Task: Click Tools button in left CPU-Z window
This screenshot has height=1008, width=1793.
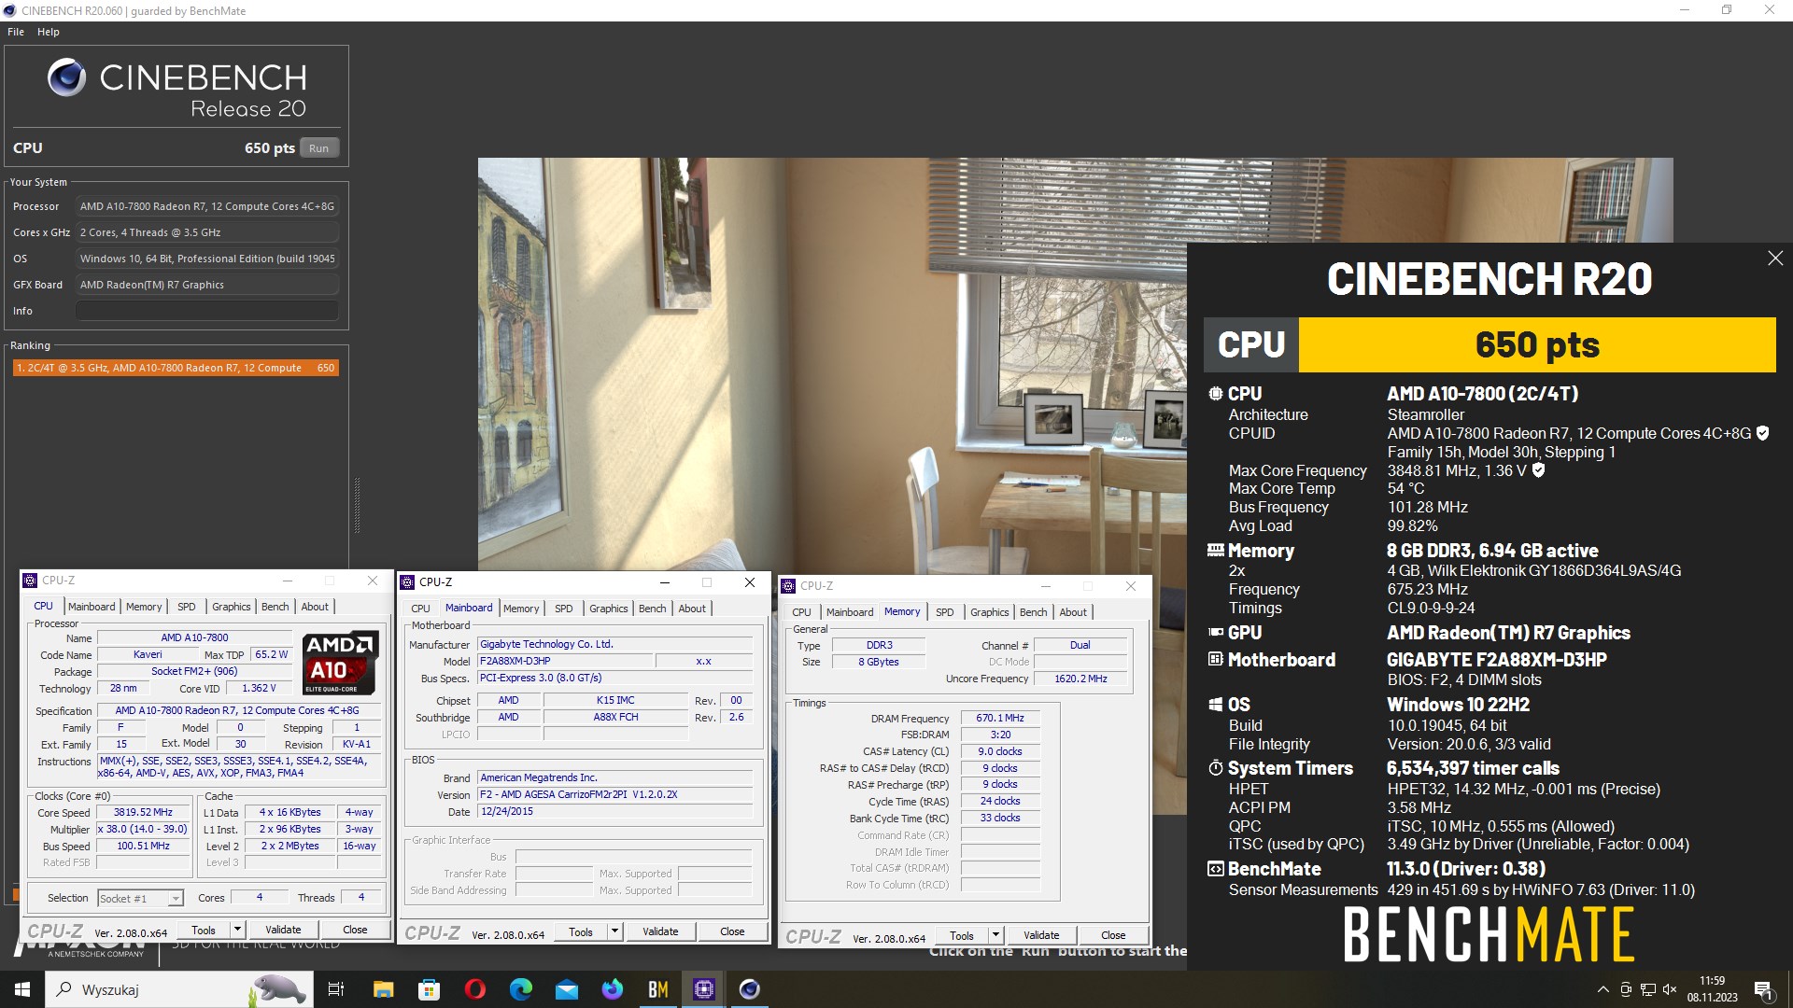Action: coord(204,930)
